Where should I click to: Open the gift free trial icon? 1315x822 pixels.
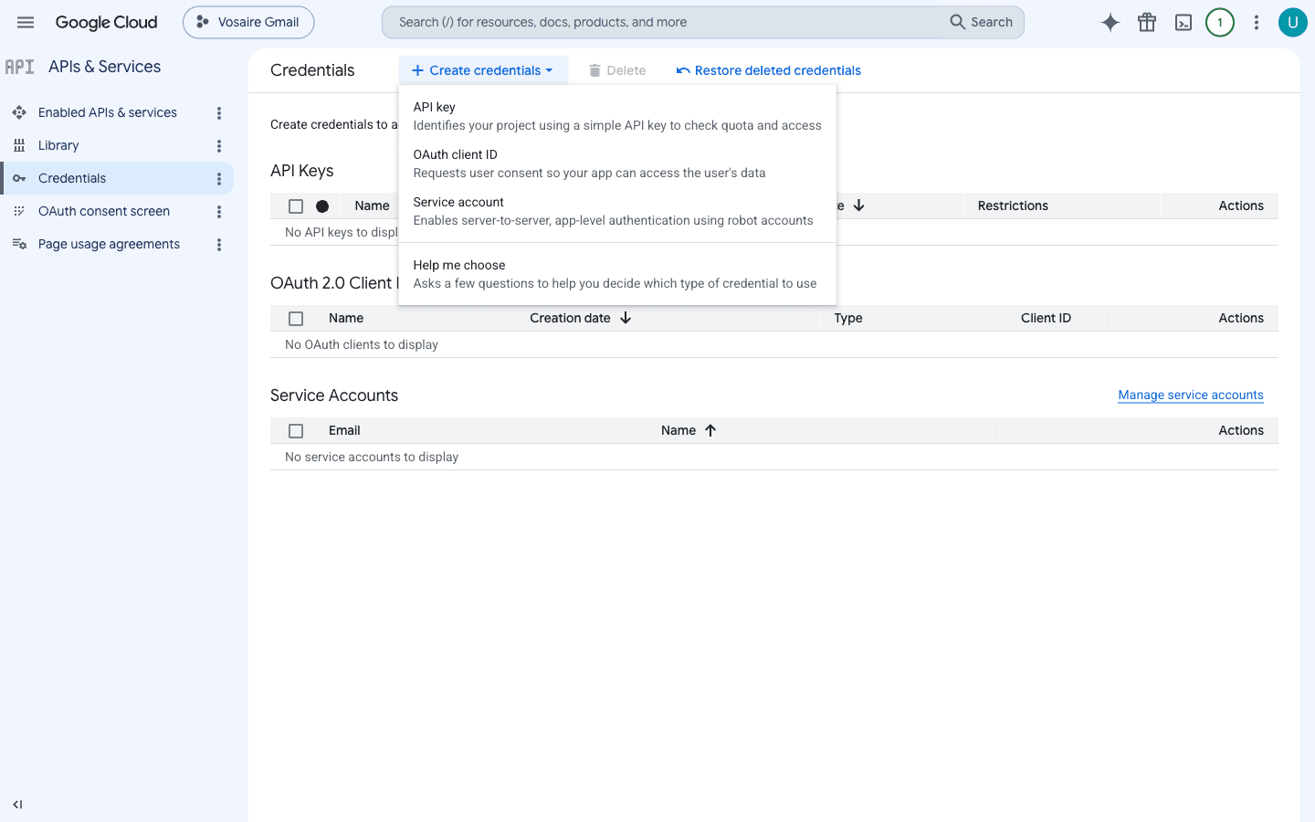1147,23
